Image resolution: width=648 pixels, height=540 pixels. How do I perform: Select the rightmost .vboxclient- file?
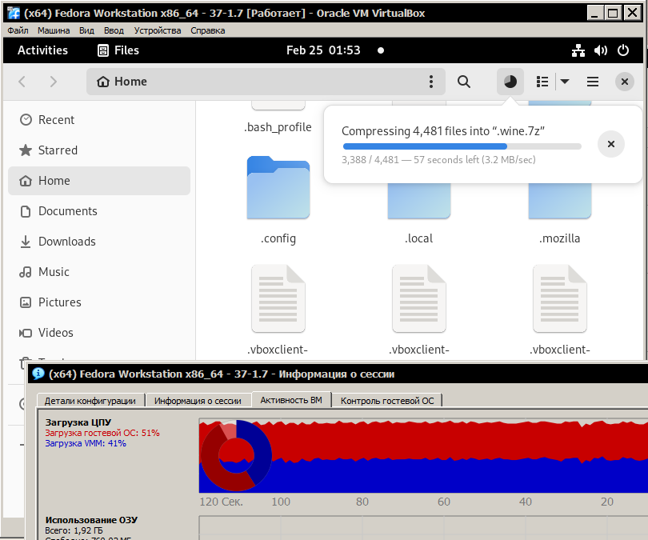tap(560, 299)
